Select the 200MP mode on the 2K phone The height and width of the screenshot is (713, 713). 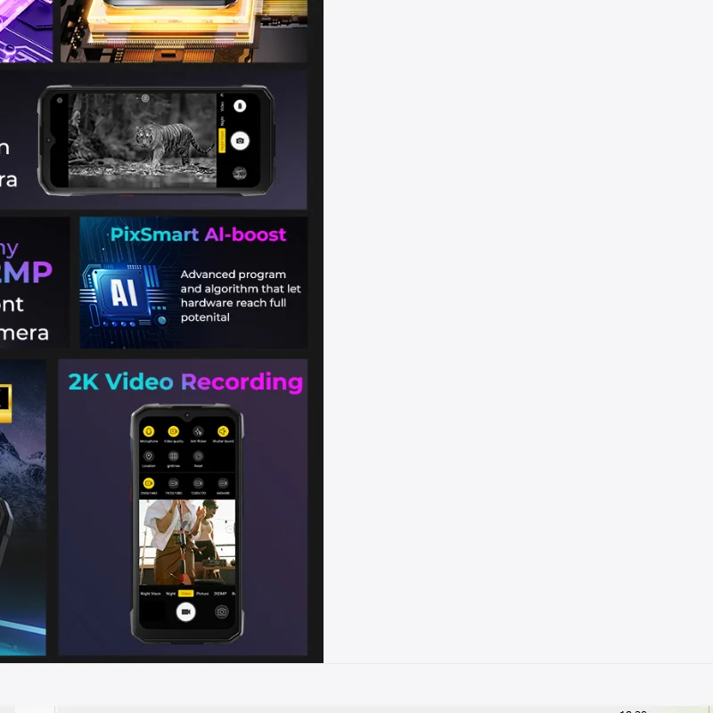tap(220, 594)
